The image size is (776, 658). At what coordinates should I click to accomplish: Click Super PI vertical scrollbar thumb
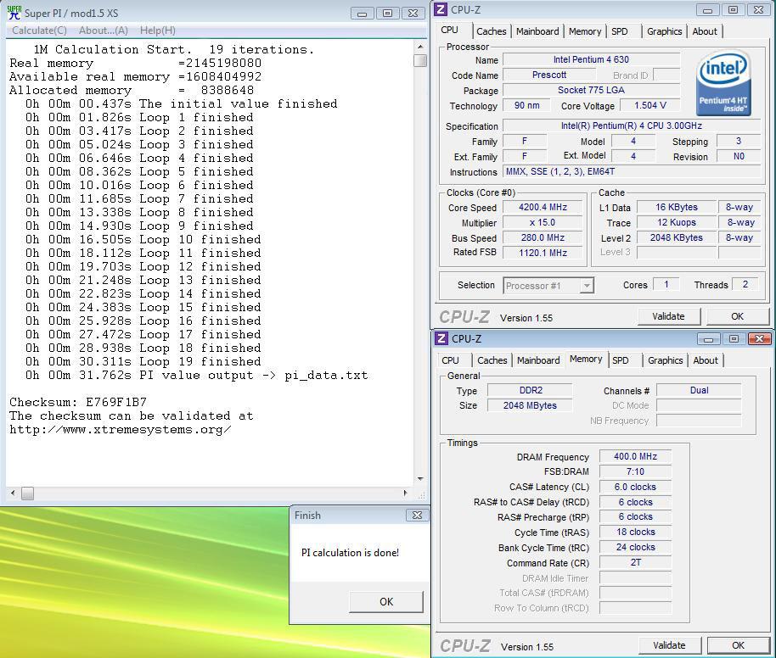tap(420, 60)
